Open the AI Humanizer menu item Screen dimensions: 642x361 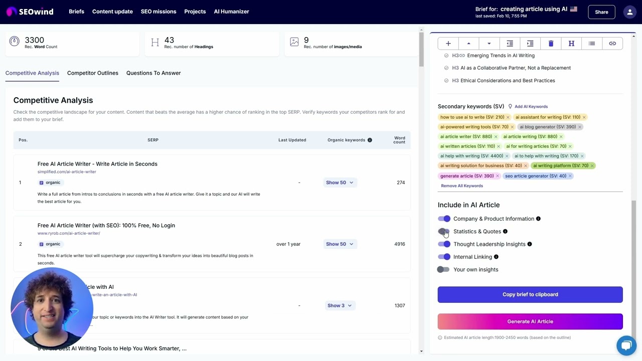[231, 11]
